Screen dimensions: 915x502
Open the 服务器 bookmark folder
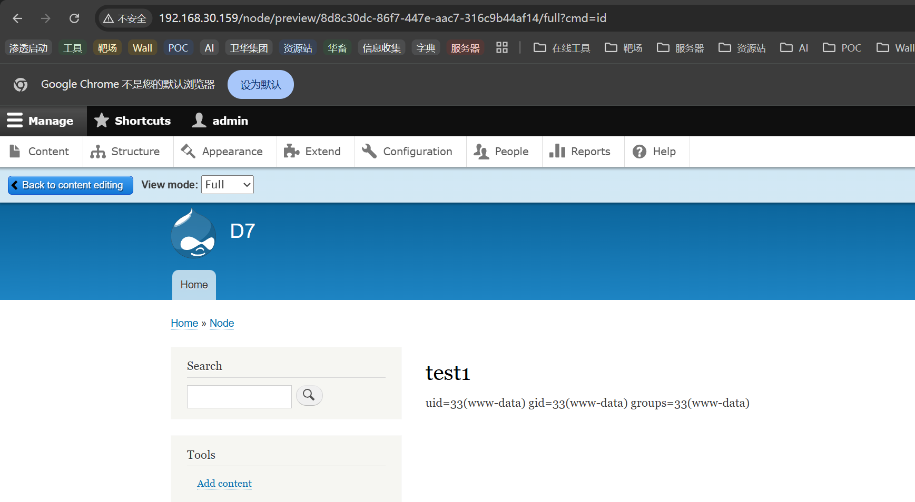click(x=680, y=48)
